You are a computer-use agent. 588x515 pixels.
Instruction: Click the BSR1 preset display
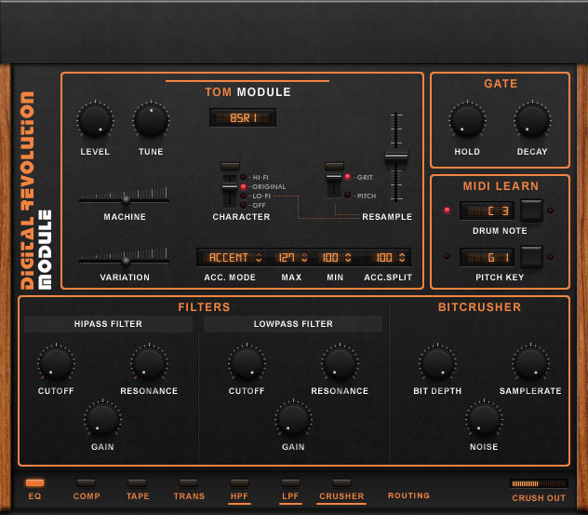pos(242,118)
